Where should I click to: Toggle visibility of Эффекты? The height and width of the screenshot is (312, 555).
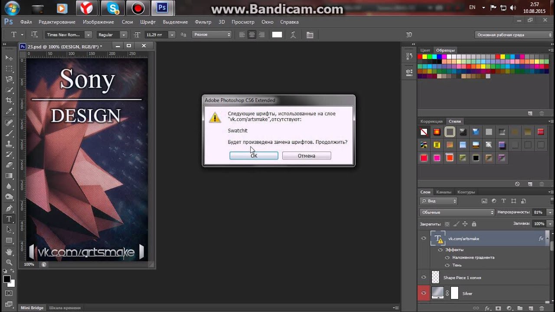(x=441, y=250)
